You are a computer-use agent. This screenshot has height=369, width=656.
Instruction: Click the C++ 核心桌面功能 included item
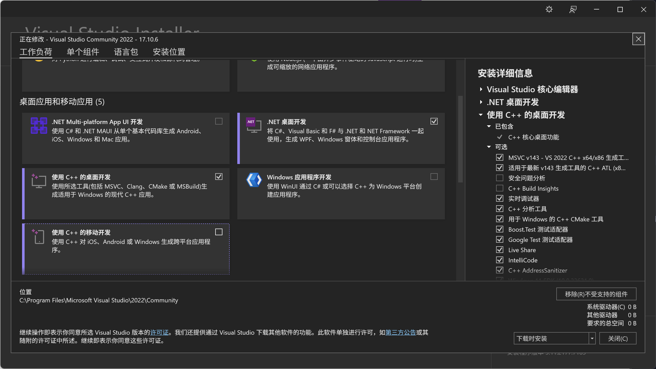tap(534, 137)
